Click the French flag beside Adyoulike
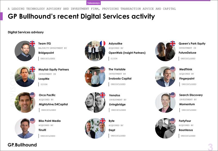The height and width of the screenshot is (151, 218). (x=102, y=44)
